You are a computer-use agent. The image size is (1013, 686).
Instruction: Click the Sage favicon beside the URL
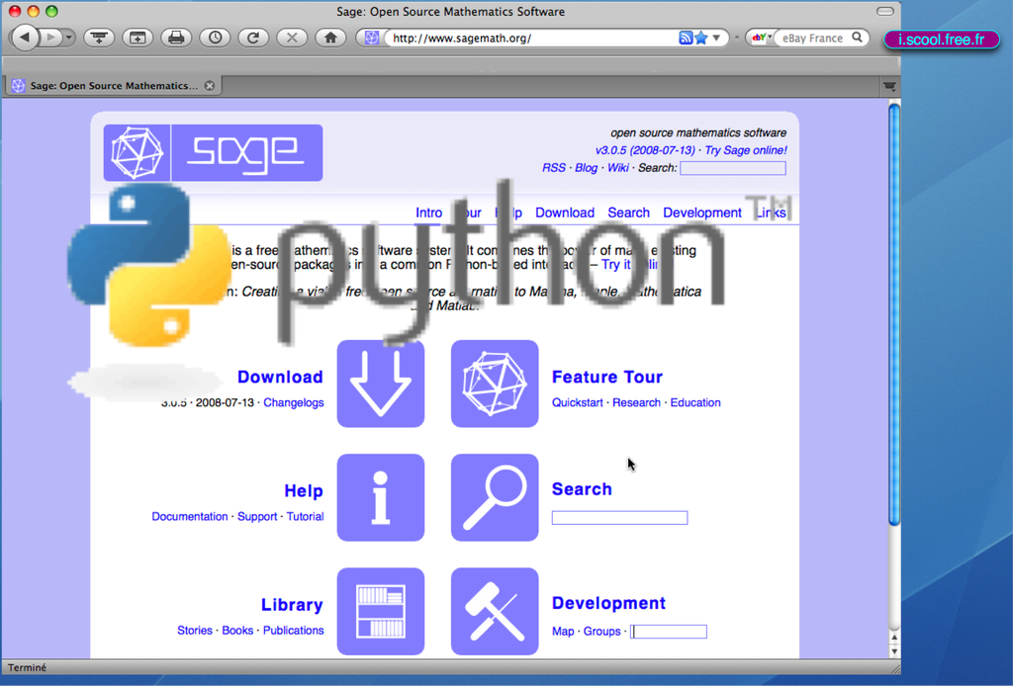[x=372, y=39]
